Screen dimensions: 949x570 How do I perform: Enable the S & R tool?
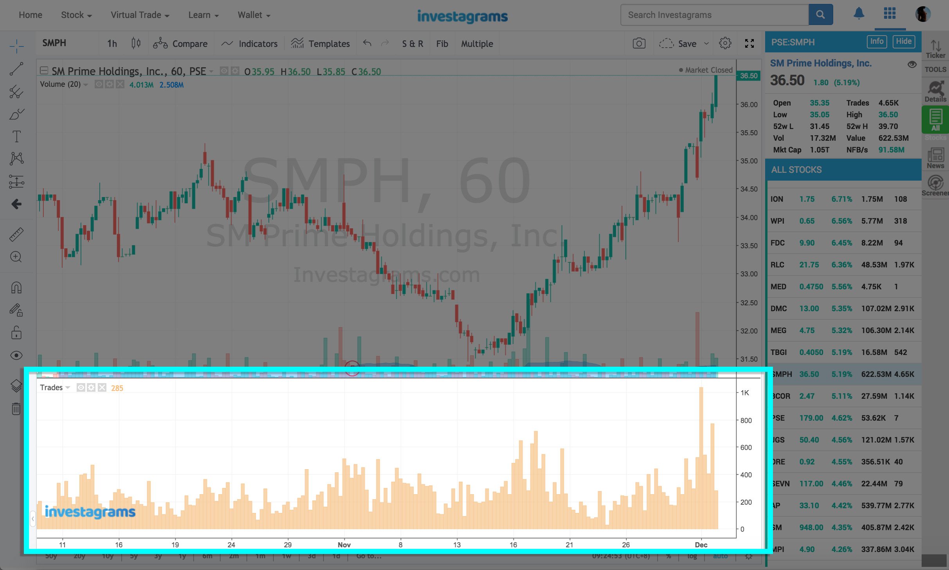(412, 43)
